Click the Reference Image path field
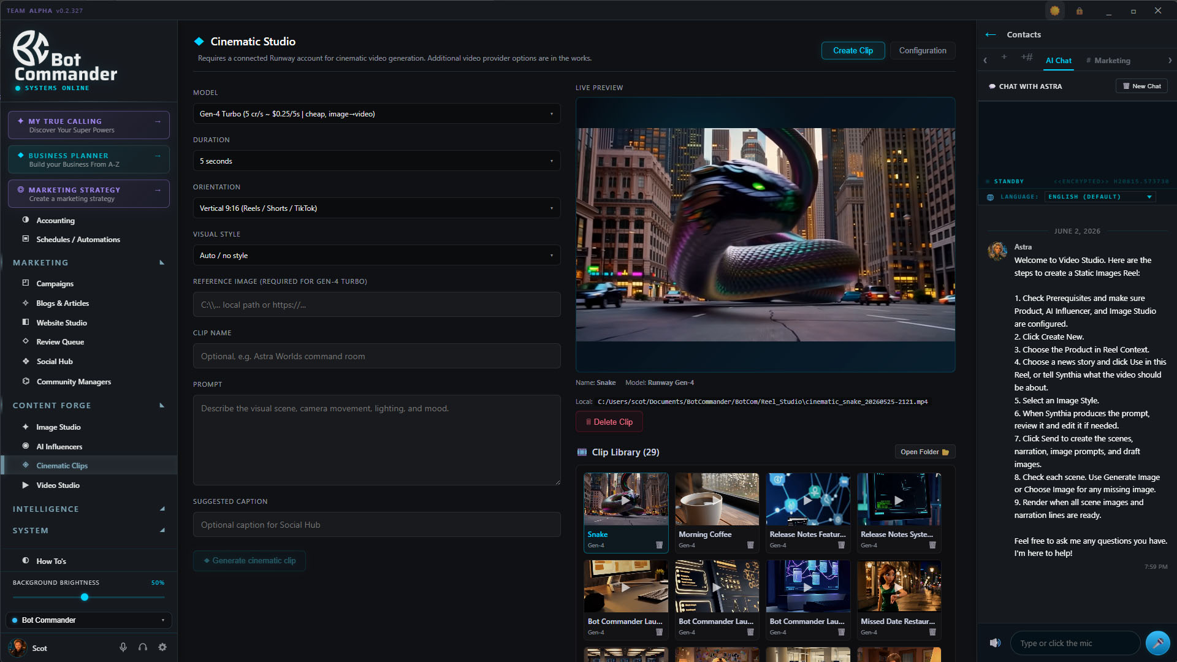The height and width of the screenshot is (662, 1177). [x=376, y=305]
